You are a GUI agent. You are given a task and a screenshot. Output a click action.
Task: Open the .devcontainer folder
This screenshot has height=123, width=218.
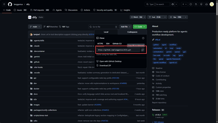[x=39, y=51]
